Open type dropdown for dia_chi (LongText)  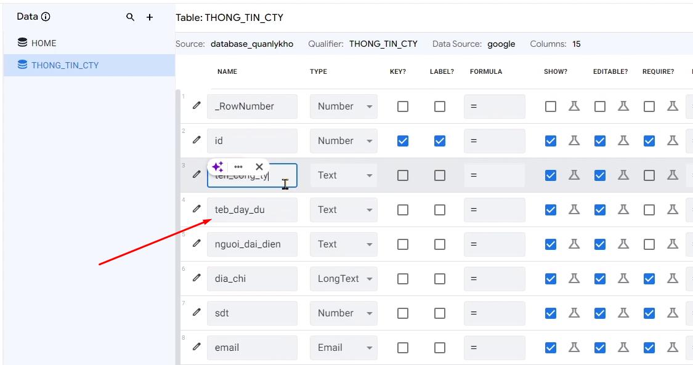pos(344,279)
